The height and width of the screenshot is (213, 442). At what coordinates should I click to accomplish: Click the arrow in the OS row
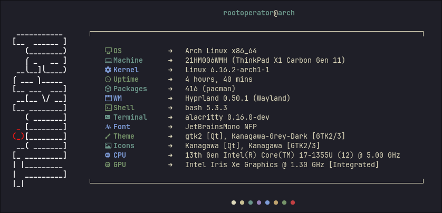[x=170, y=51]
